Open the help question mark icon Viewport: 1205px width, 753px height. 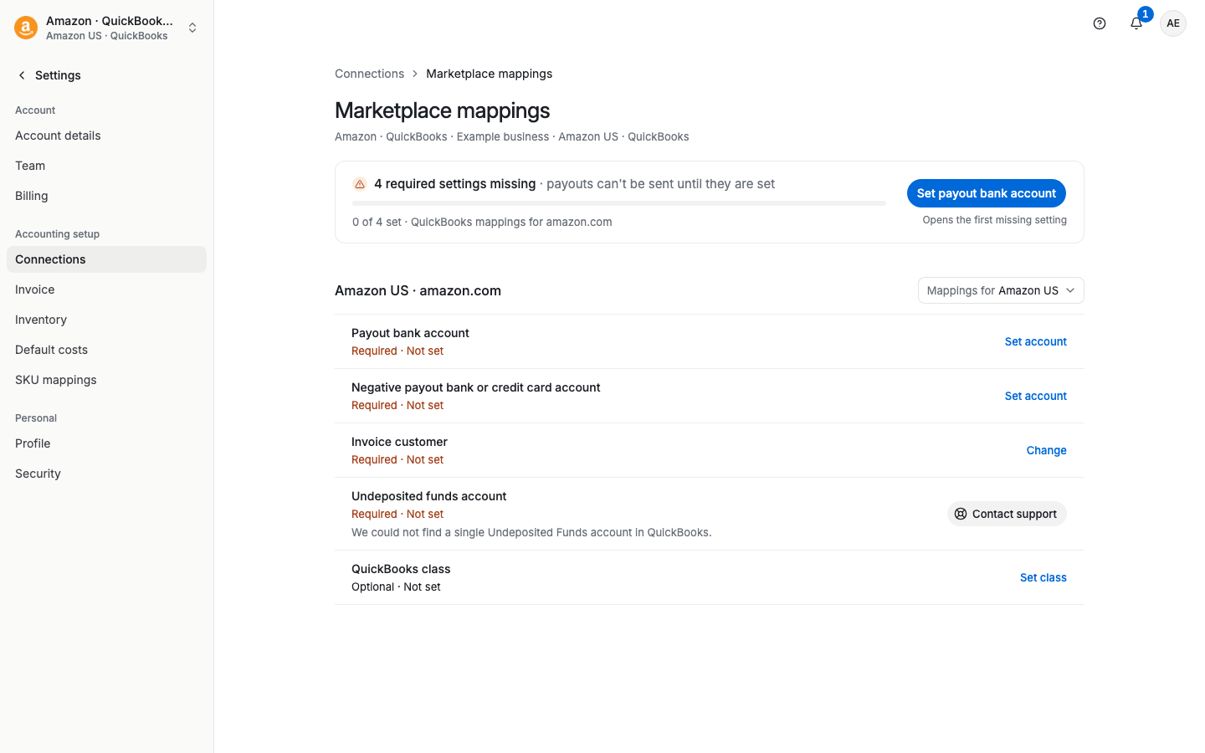pos(1100,23)
